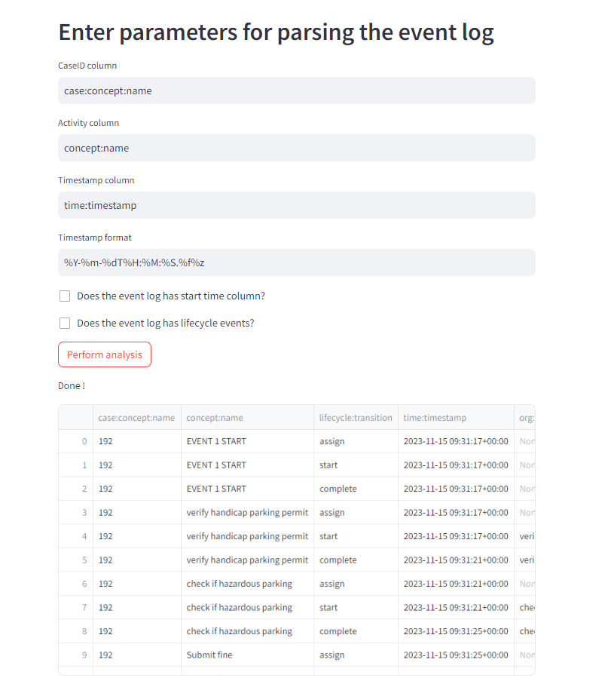Select the case:concept:name column header
This screenshot has width=611, height=684.
pos(136,417)
